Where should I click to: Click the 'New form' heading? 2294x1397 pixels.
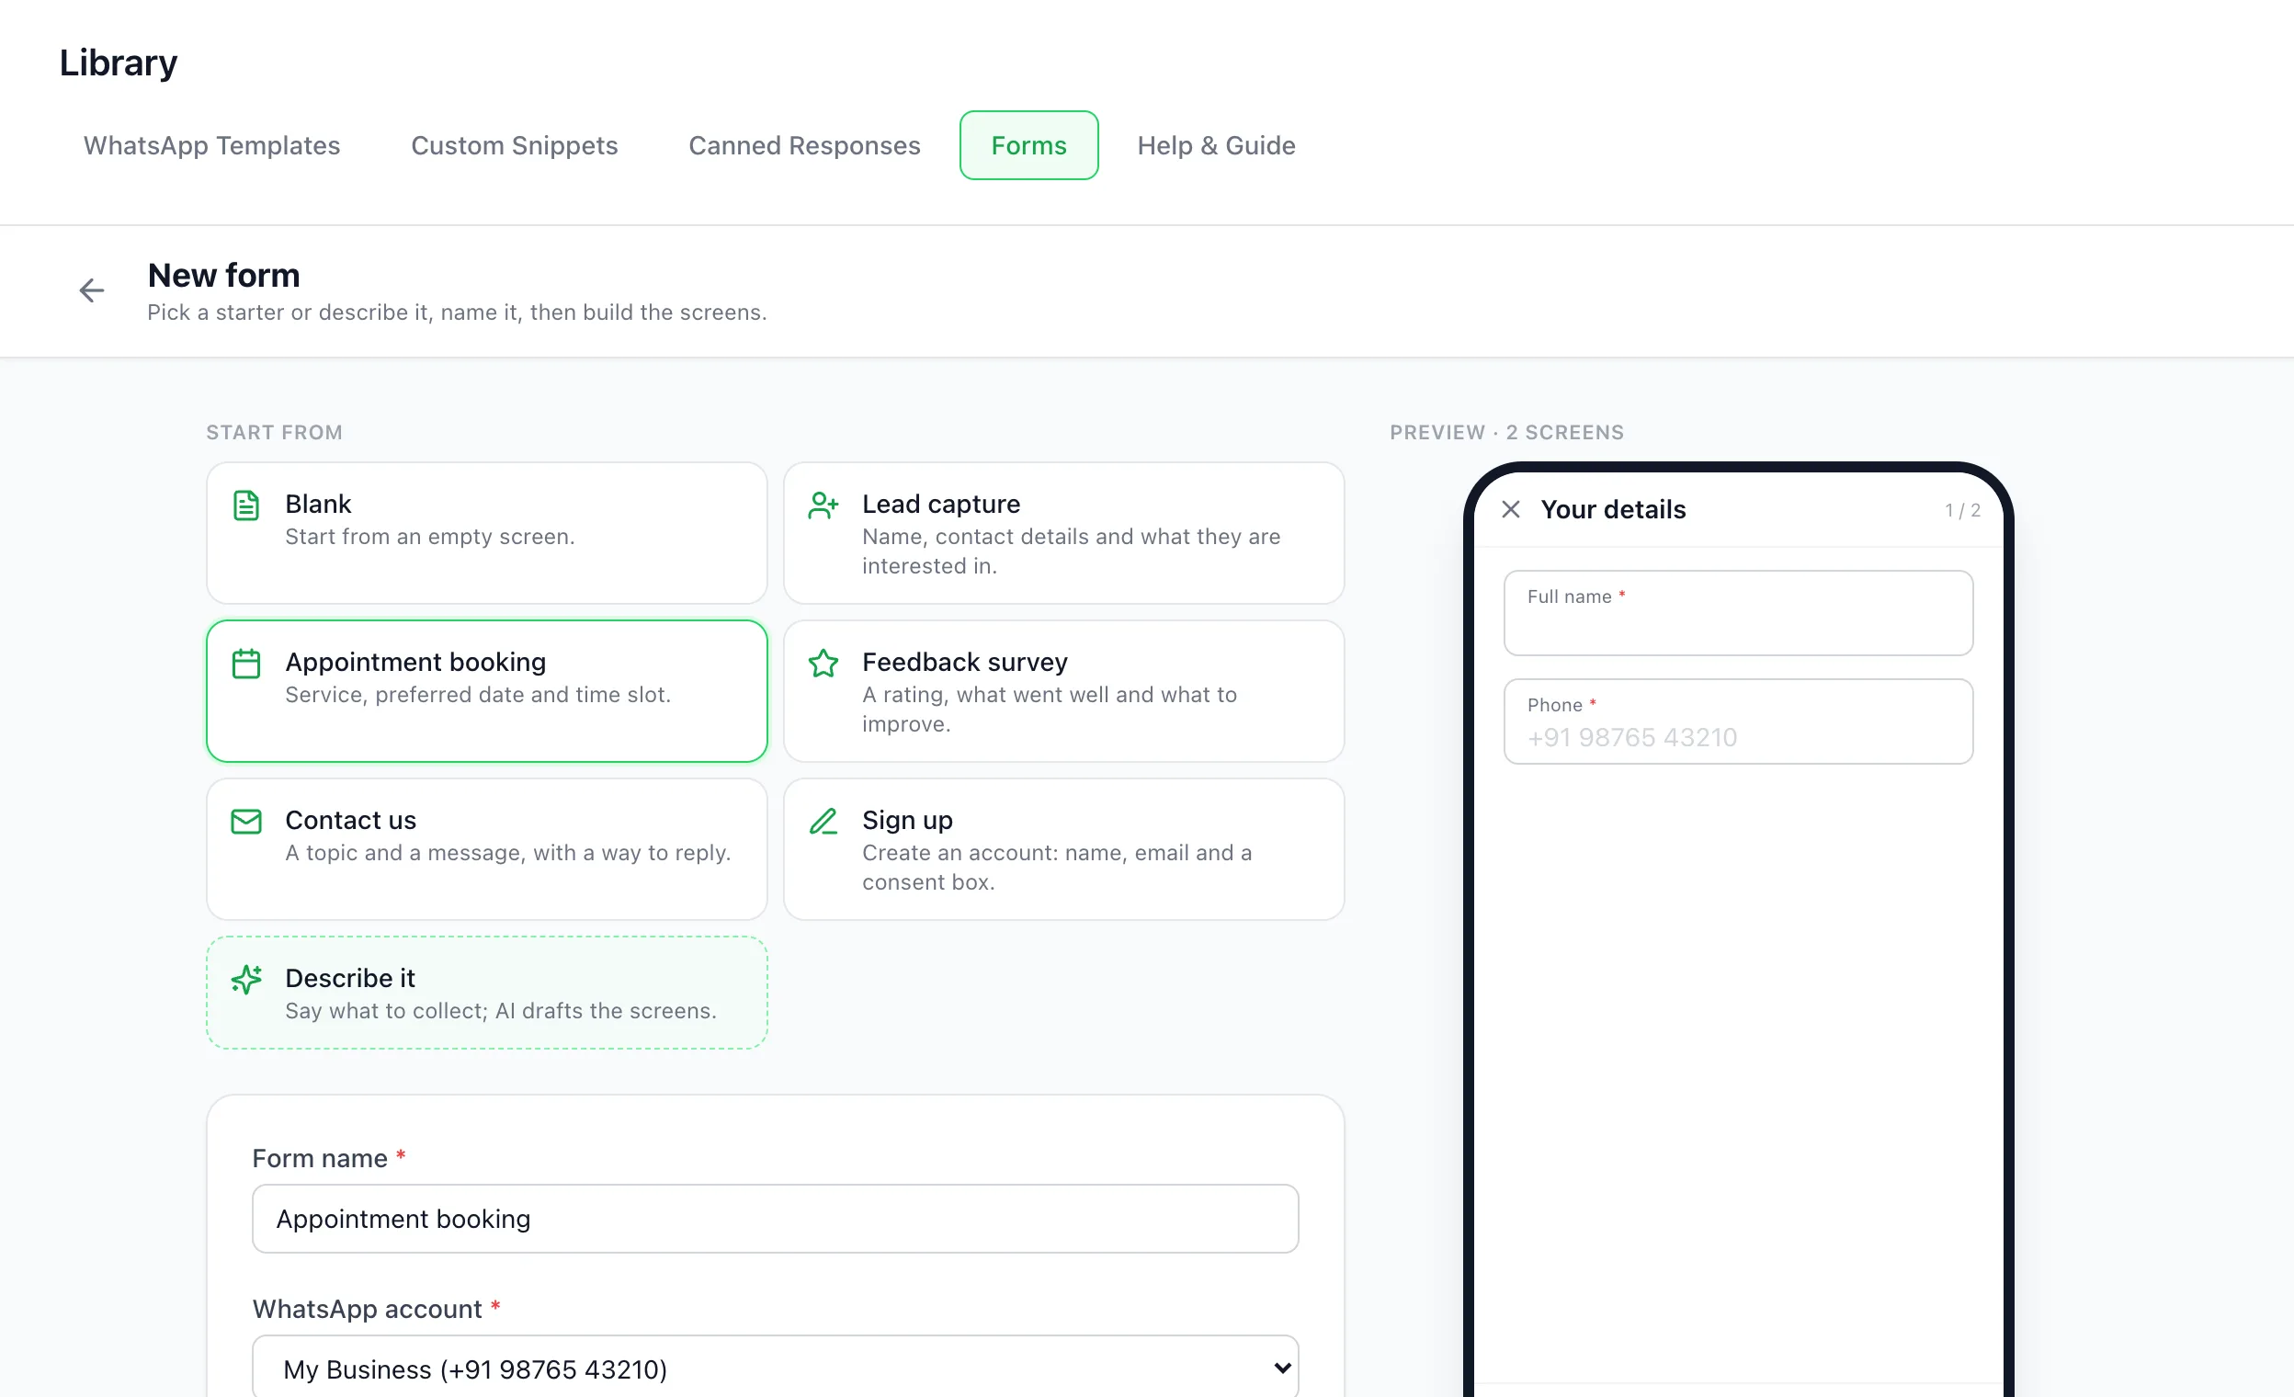223,275
